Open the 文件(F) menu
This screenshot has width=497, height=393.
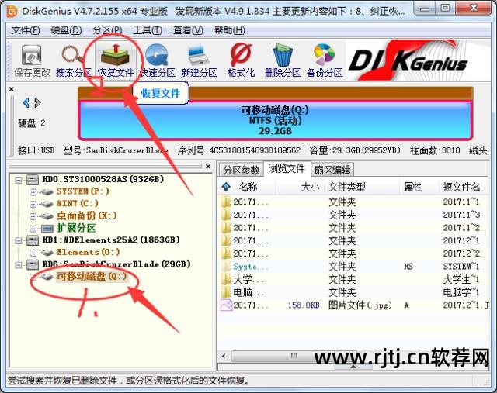tap(26, 30)
